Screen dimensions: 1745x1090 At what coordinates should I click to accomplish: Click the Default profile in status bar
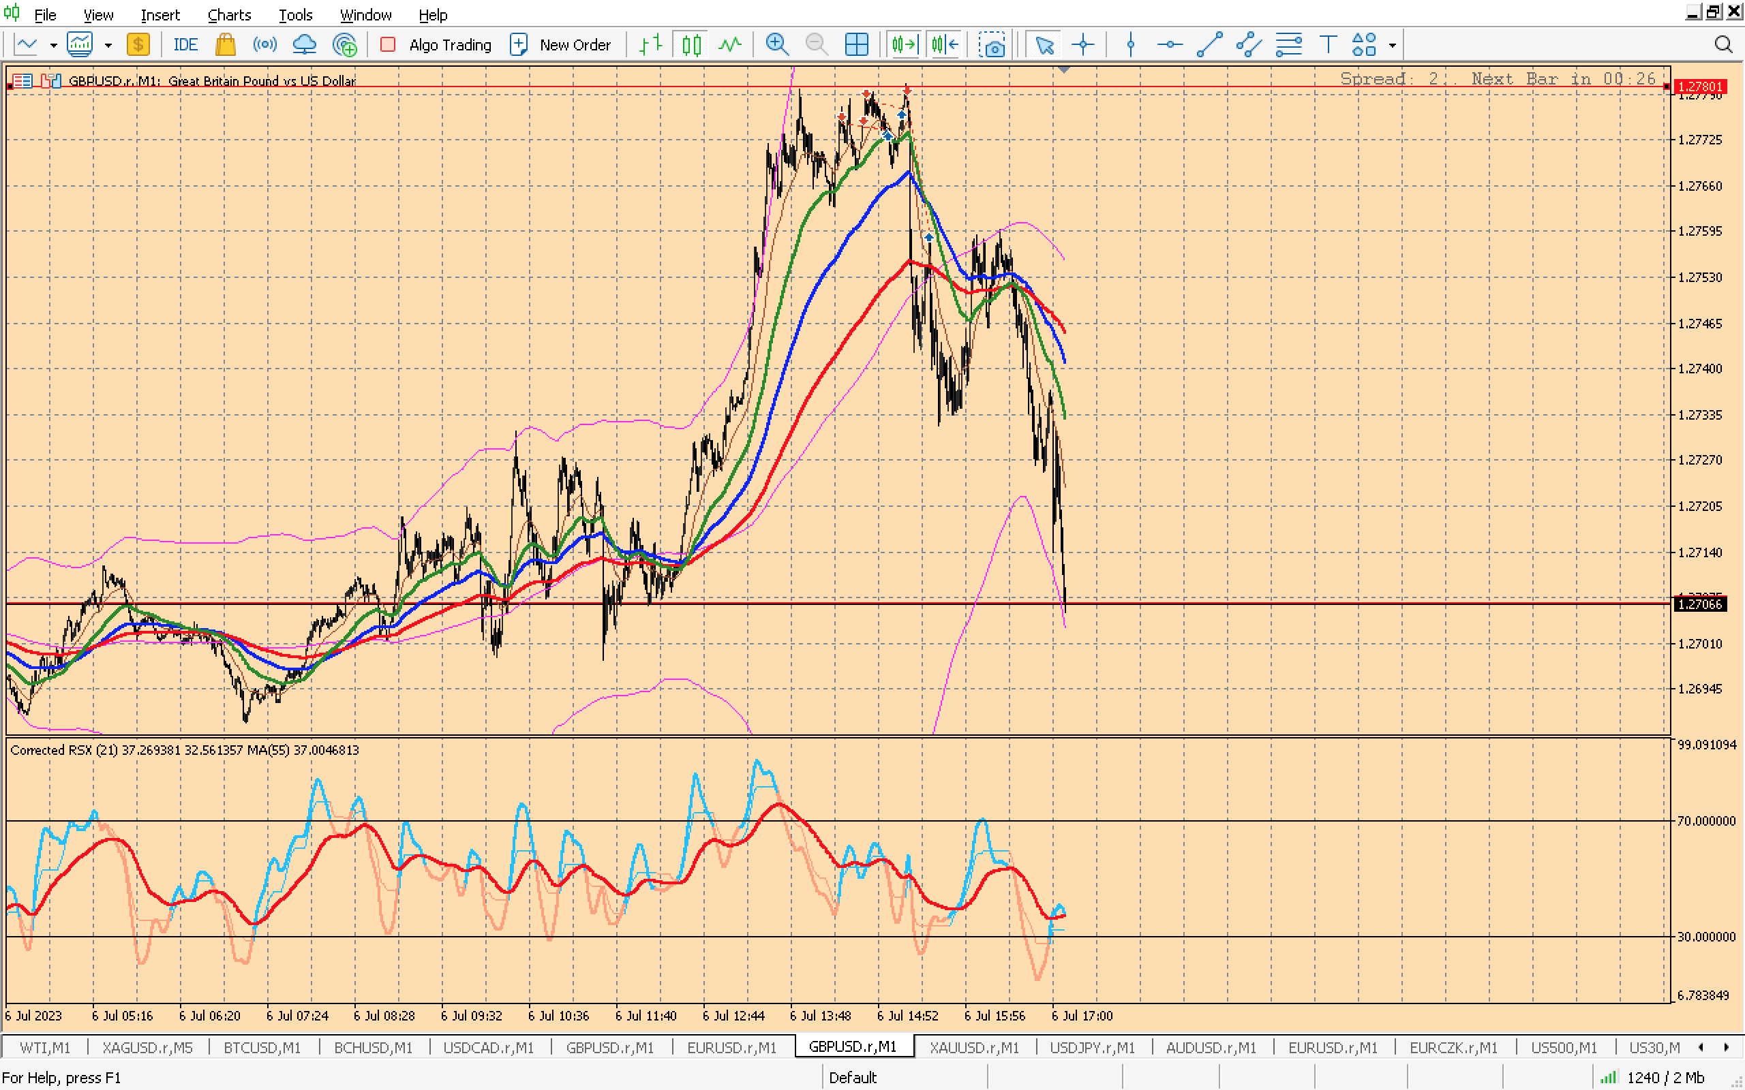[x=852, y=1077]
